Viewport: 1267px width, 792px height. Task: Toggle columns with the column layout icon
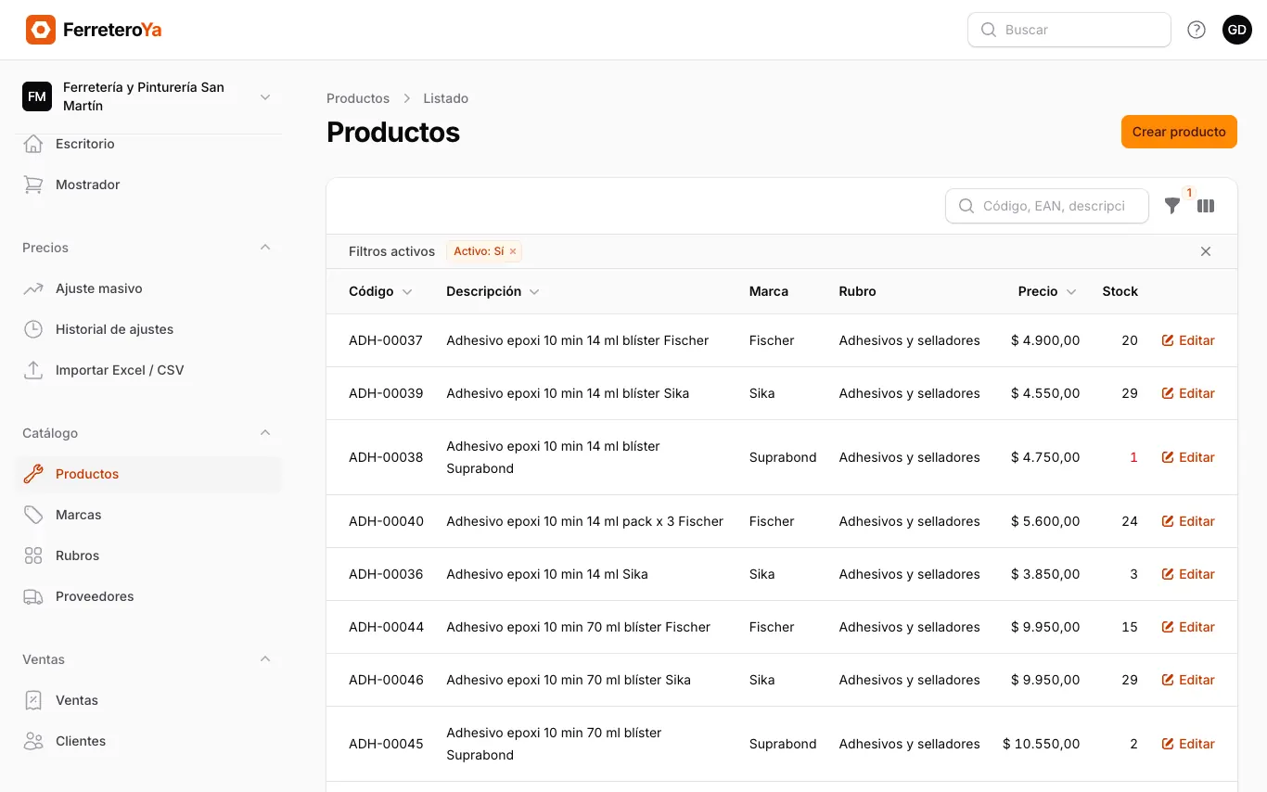[1206, 206]
